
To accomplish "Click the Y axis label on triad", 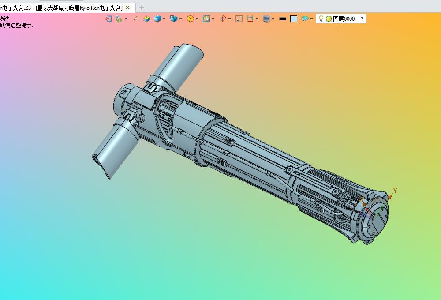I will pyautogui.click(x=395, y=191).
